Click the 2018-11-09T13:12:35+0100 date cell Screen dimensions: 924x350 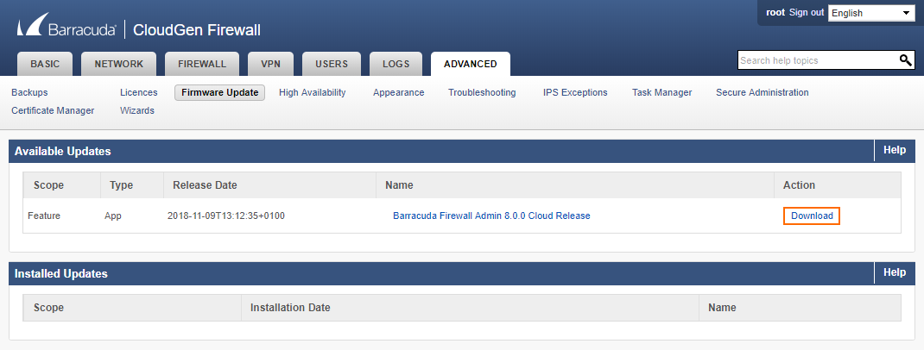pos(225,216)
